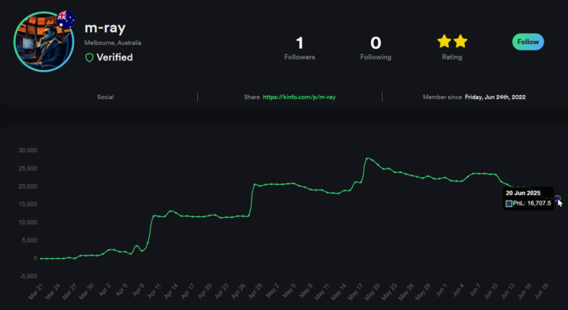Click the -5,000 y-axis label
568x310 pixels.
click(28, 276)
